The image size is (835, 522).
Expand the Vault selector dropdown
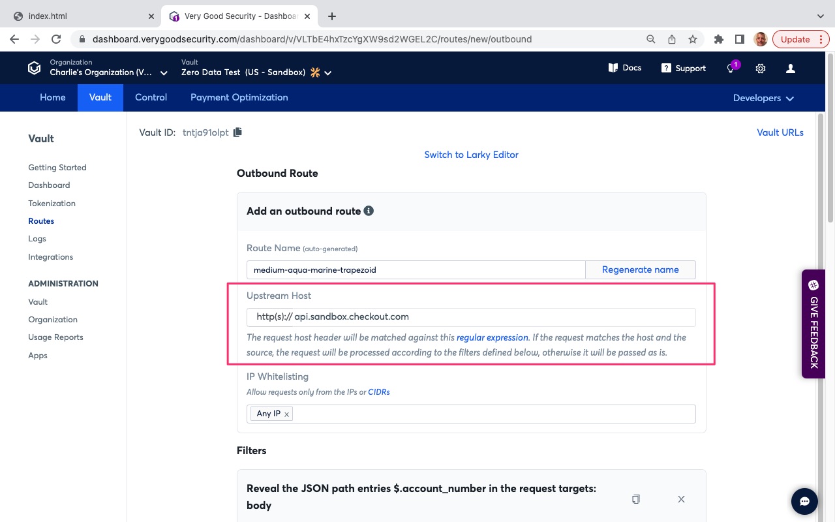(327, 73)
